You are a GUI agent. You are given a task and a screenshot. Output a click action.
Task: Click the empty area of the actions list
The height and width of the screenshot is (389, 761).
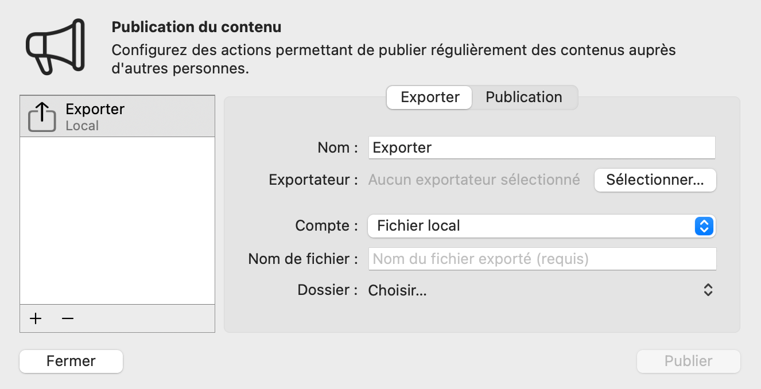(x=117, y=220)
